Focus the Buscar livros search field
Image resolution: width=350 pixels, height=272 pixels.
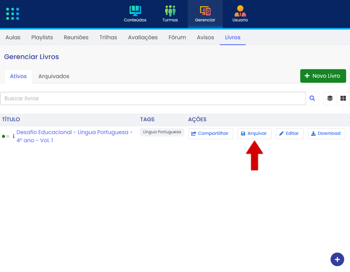click(x=153, y=99)
